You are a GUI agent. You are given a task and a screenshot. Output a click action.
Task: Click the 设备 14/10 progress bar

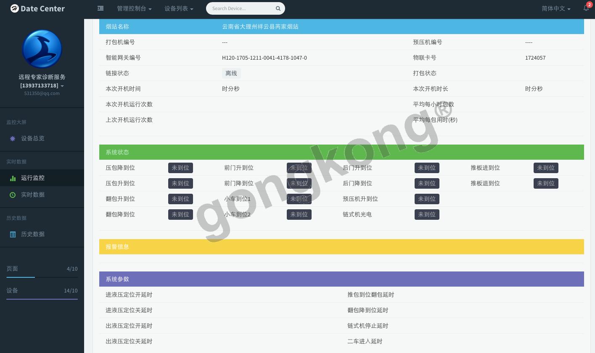point(42,299)
